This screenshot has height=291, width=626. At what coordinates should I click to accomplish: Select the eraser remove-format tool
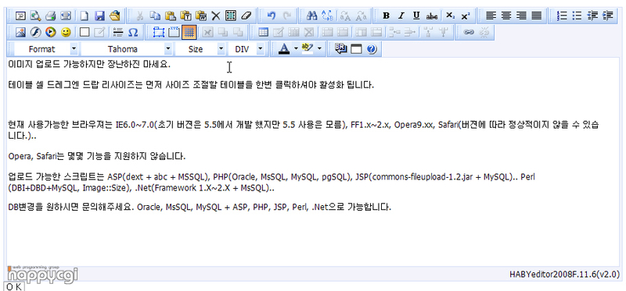click(246, 16)
